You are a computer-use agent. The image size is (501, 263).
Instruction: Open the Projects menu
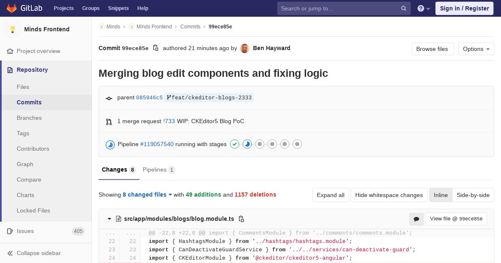pyautogui.click(x=63, y=8)
